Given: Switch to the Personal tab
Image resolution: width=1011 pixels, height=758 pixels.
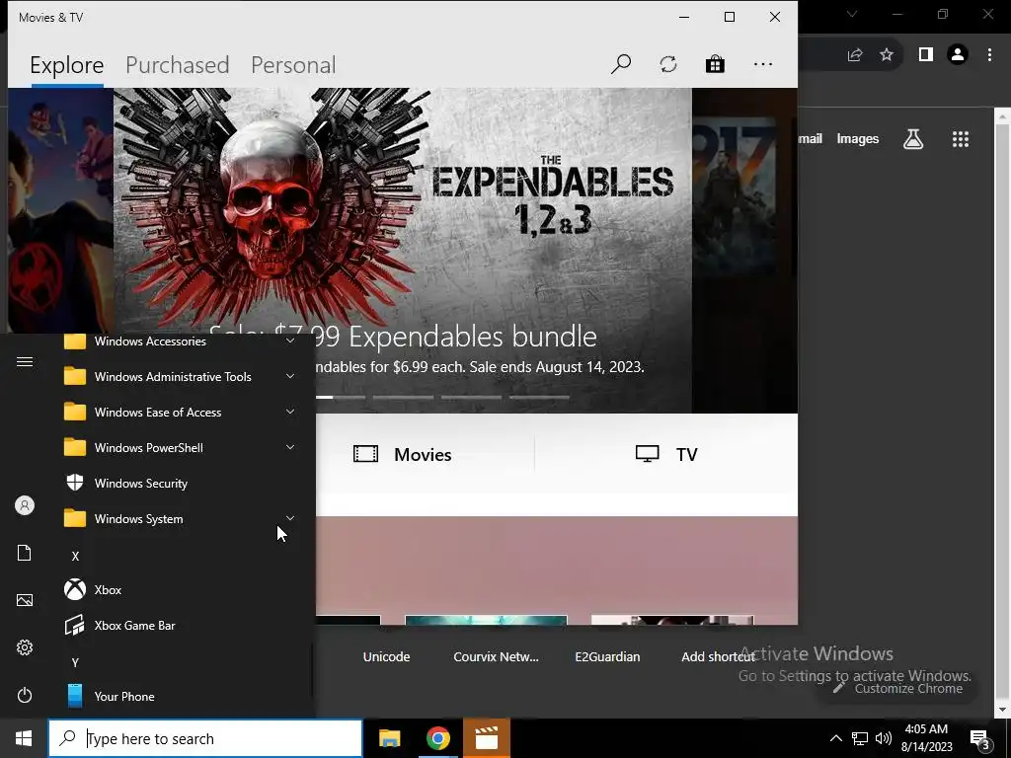Looking at the screenshot, I should pos(293,65).
